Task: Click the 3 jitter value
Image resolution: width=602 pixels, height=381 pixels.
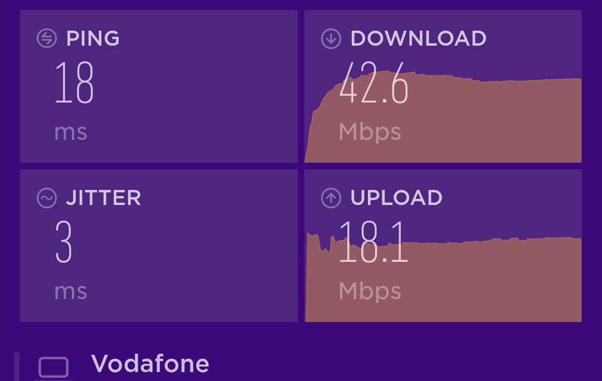Action: pos(64,242)
